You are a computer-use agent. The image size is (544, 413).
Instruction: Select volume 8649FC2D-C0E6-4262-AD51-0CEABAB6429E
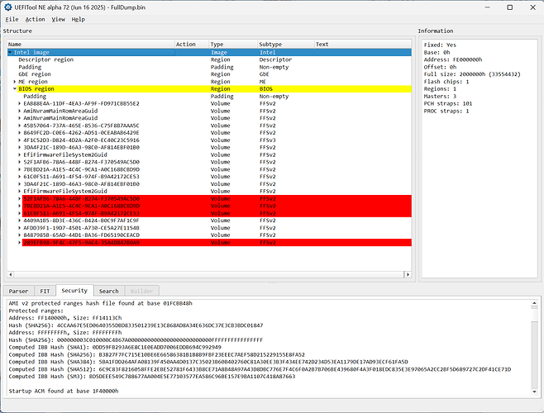pyautogui.click(x=209, y=133)
